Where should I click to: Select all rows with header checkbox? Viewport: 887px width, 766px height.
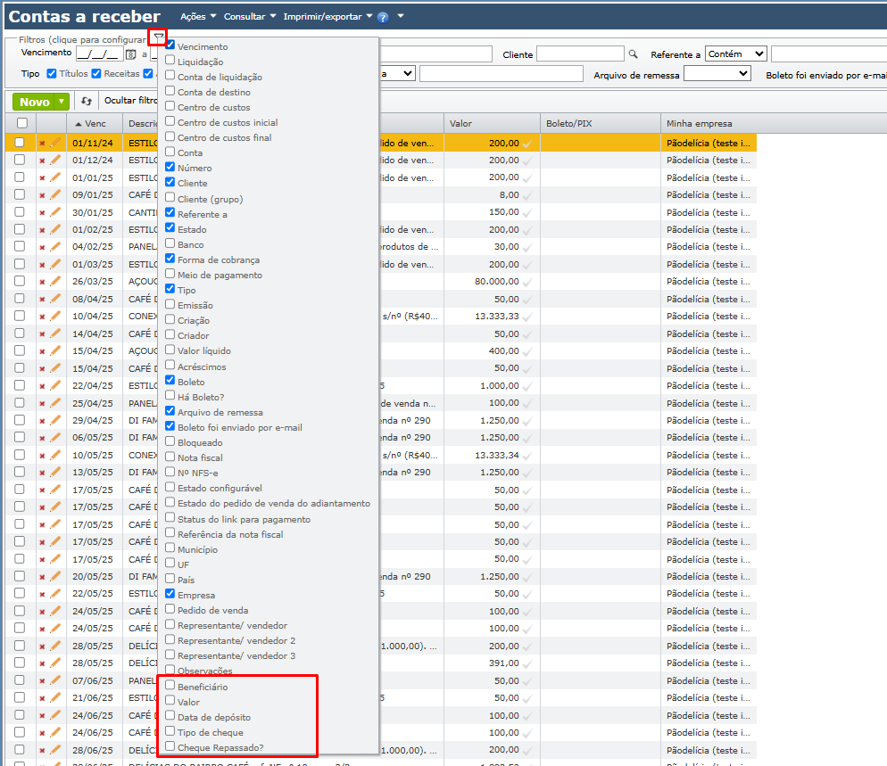(22, 123)
